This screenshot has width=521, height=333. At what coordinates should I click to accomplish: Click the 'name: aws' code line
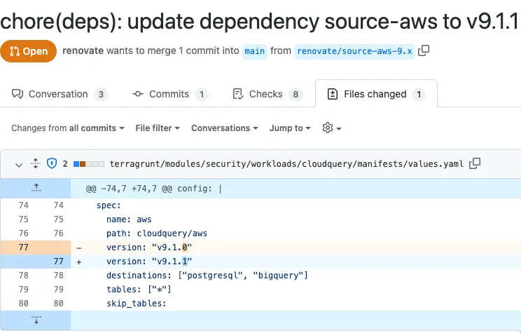tap(129, 219)
